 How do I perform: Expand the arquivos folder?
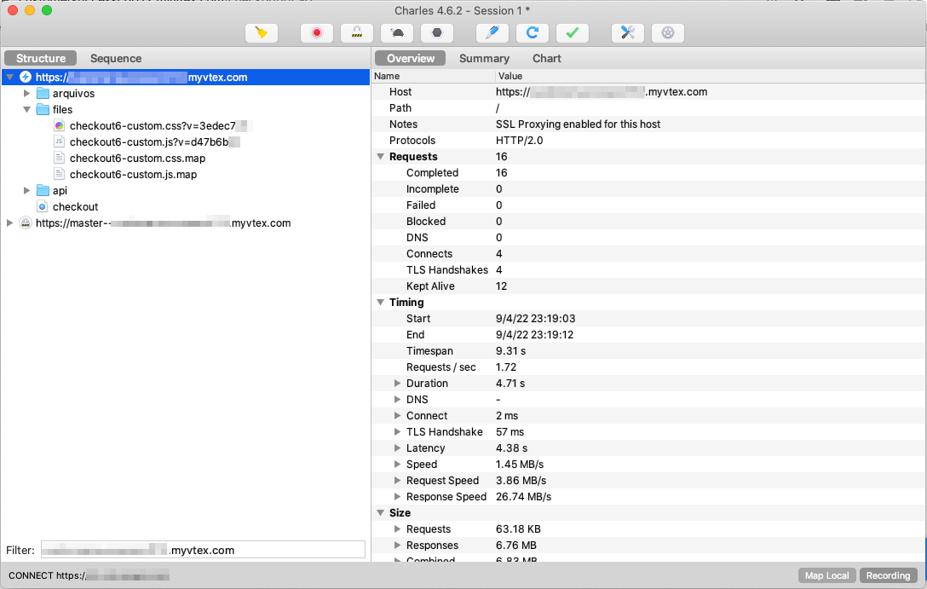tap(26, 94)
